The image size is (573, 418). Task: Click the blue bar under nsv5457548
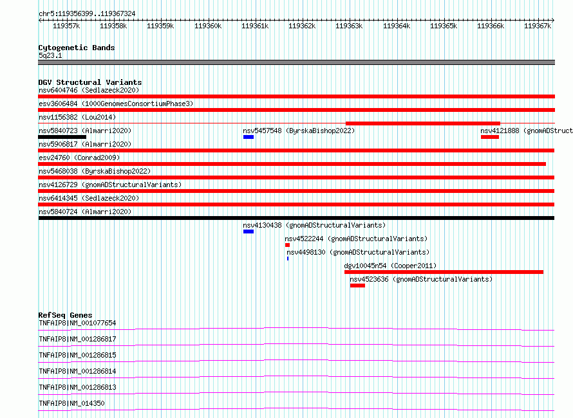pos(249,137)
